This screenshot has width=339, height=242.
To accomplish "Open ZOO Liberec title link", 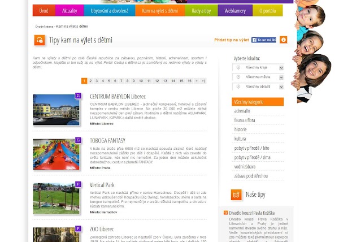I will (x=102, y=229).
